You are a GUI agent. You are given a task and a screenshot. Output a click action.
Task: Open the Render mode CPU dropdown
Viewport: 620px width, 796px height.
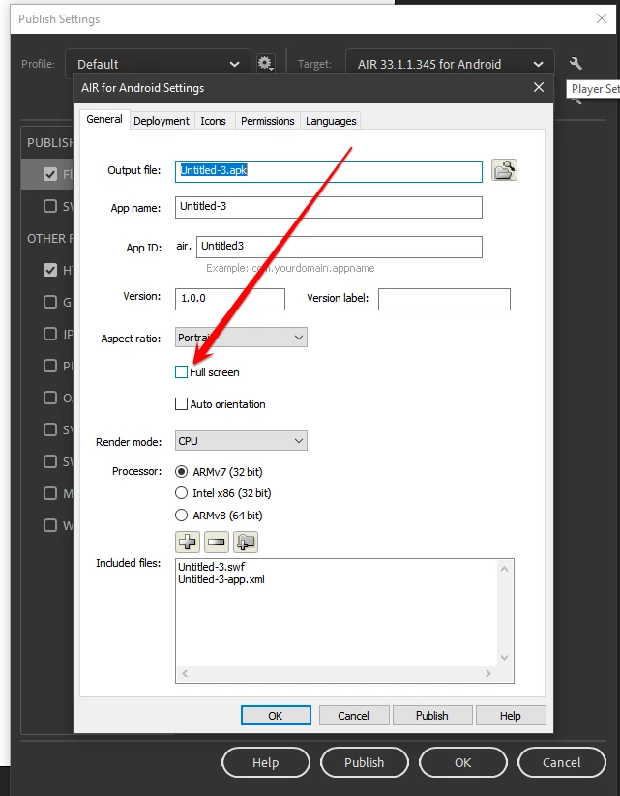[241, 441]
